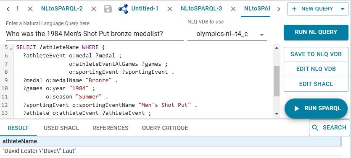This screenshot has height=158, width=351.
Task: Click the editor scrollbar up arrow
Action: coord(277,47)
